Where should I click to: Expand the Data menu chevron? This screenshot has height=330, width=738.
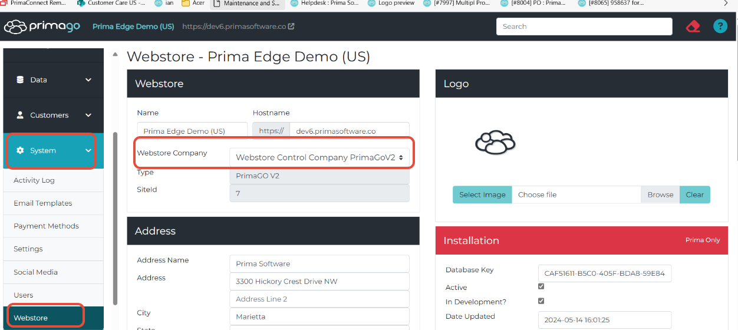88,80
